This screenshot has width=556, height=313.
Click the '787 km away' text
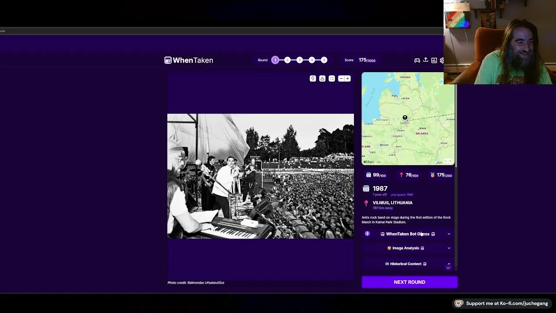383,208
